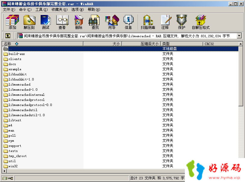Open the Commands (命令) menu
The height and width of the screenshot is (182, 245).
tap(25, 10)
